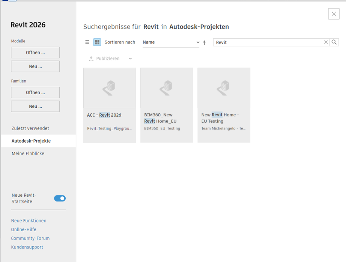Click Revit_Testing_Playgrou... hub name
Image resolution: width=346 pixels, height=262 pixels.
point(110,128)
